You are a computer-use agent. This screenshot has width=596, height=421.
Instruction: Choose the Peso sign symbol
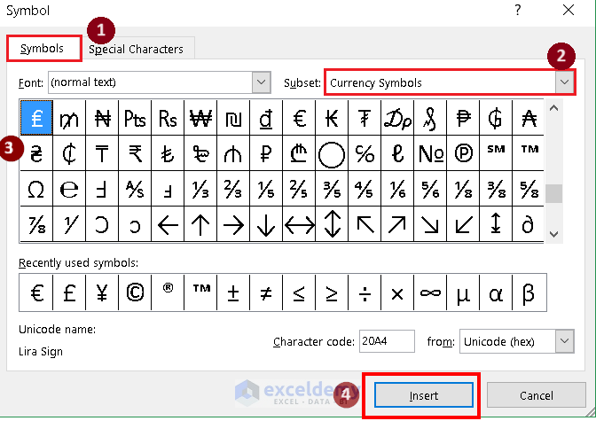pyautogui.click(x=463, y=118)
